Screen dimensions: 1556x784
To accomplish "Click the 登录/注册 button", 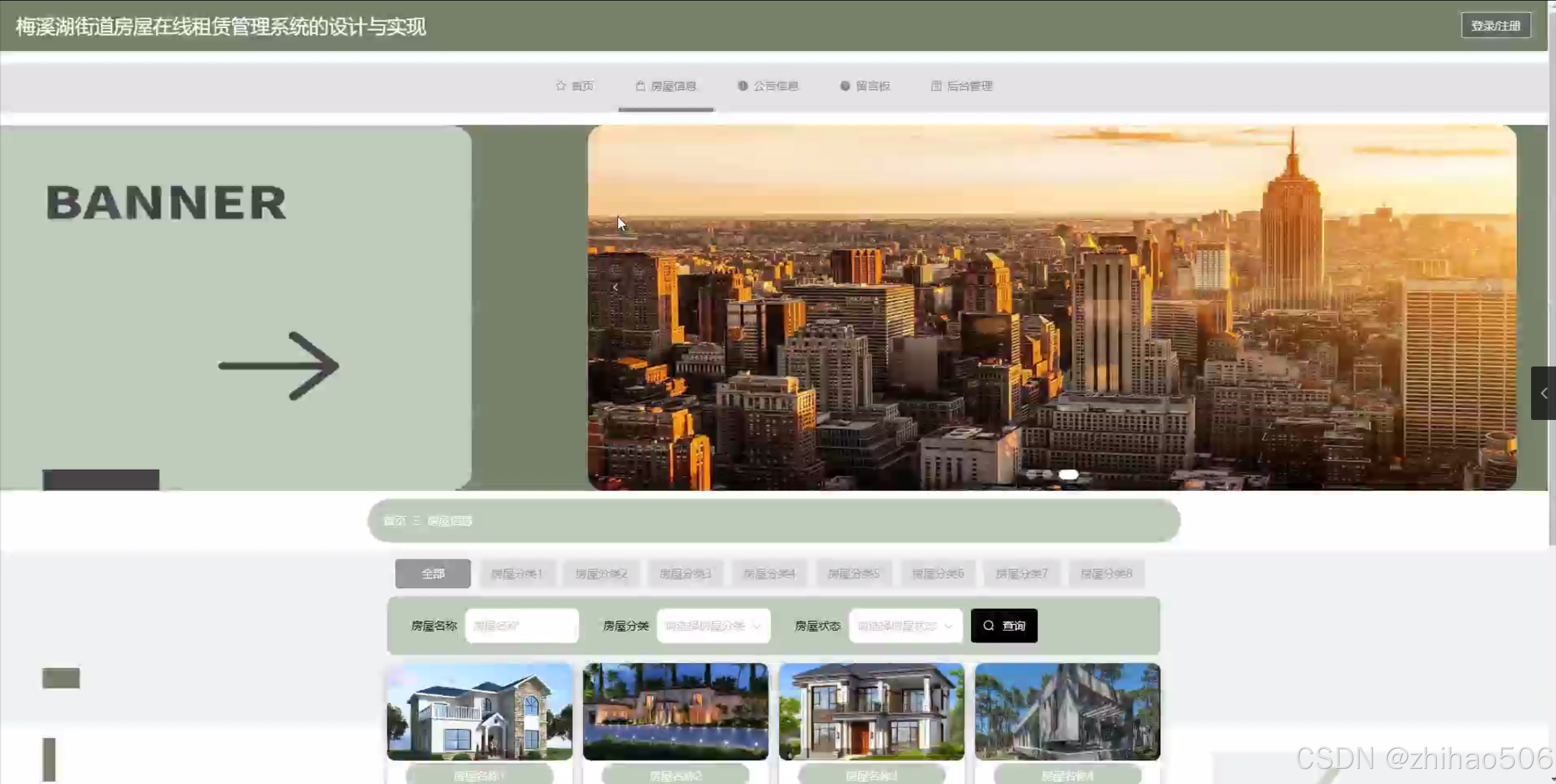I will point(1496,26).
